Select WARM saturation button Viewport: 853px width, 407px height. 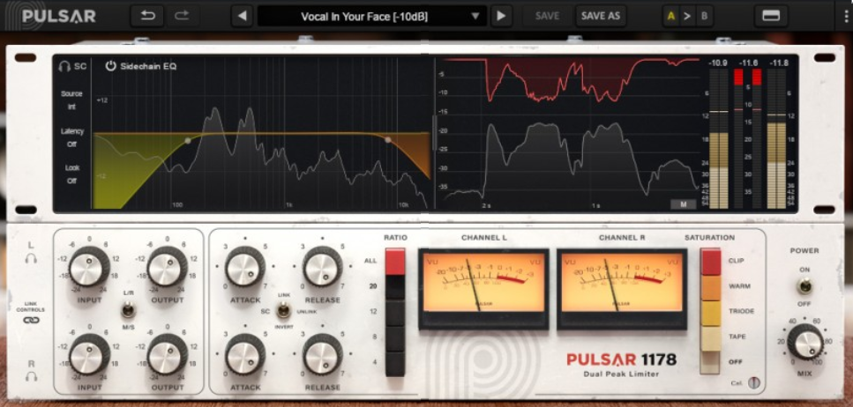pyautogui.click(x=710, y=287)
